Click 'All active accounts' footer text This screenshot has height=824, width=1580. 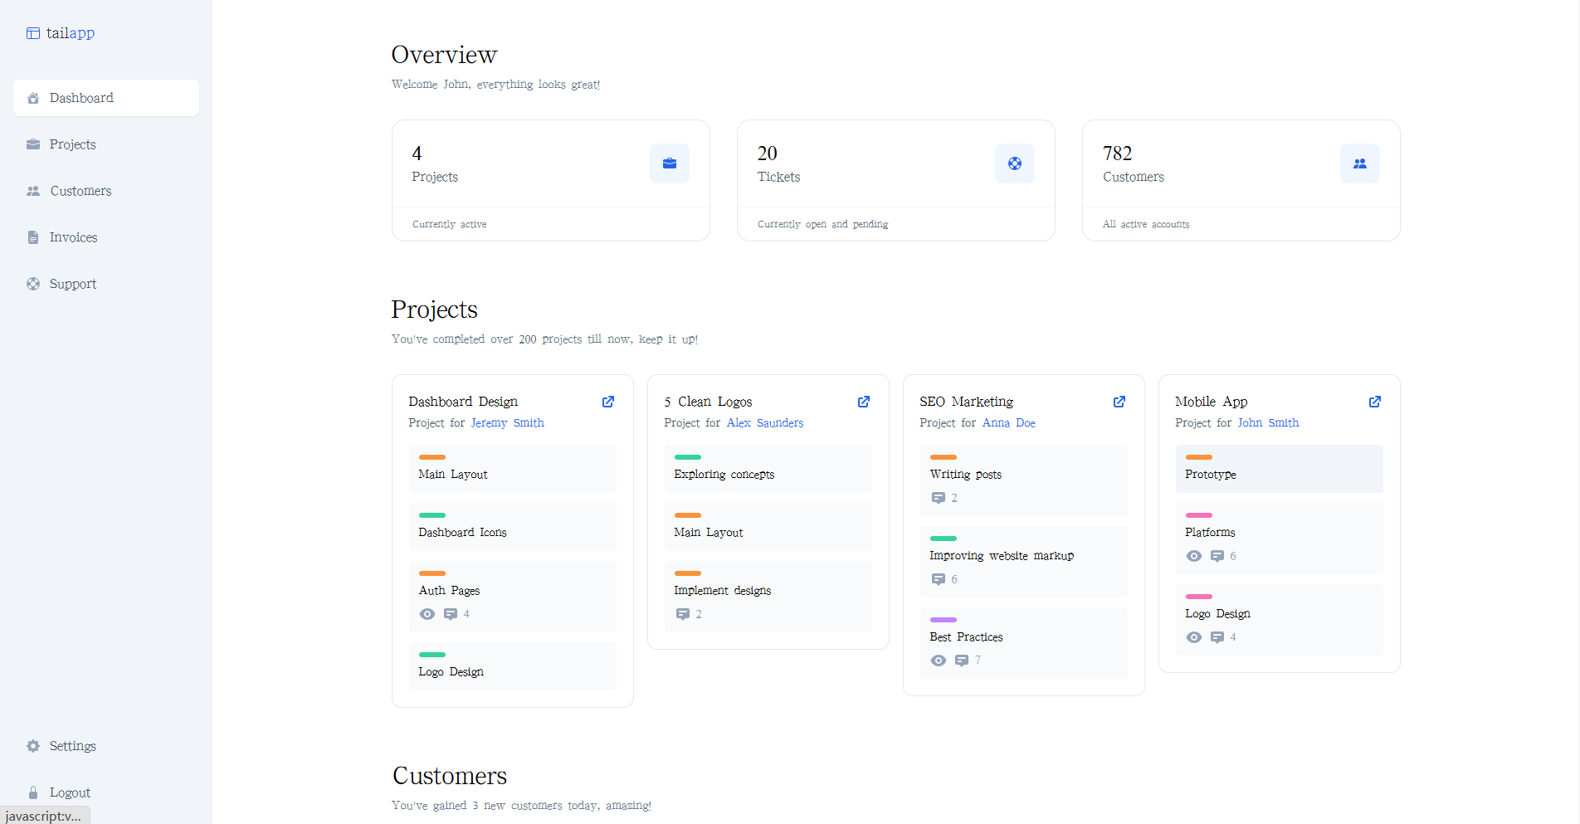1146,224
